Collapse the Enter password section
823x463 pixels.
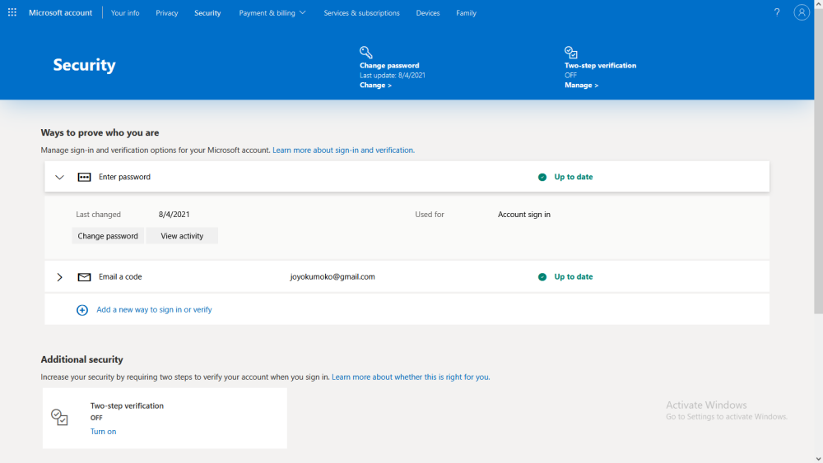coord(59,178)
